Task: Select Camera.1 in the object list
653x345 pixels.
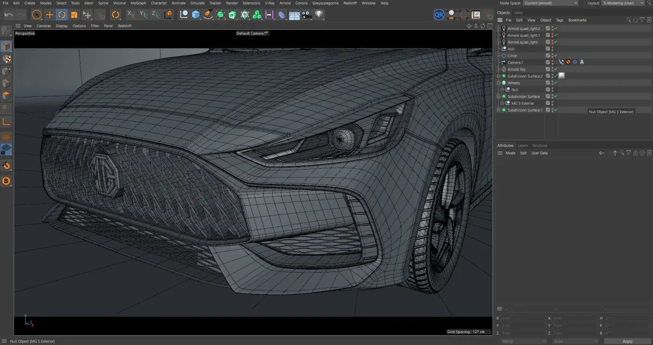Action: (515, 63)
